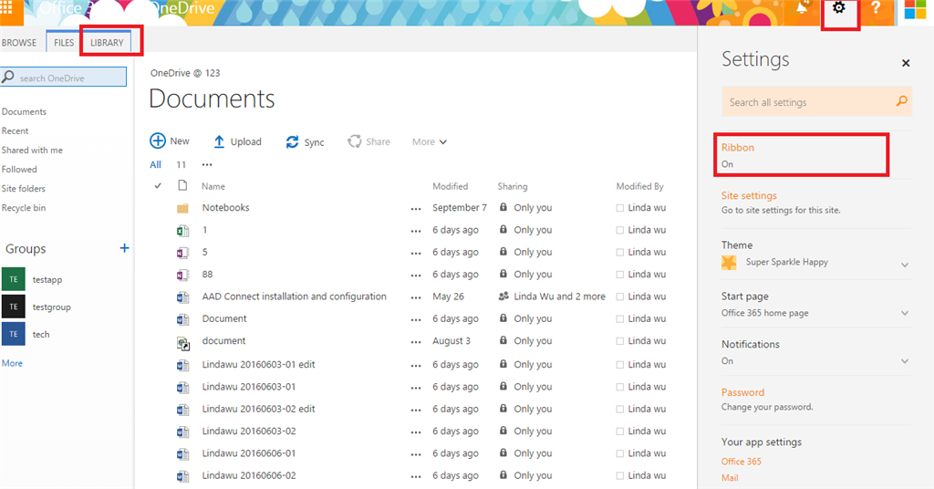Viewport: 934px width, 489px height.
Task: Tick Linda wu checkbox in Lindawu 20160606-01 row
Action: (620, 453)
